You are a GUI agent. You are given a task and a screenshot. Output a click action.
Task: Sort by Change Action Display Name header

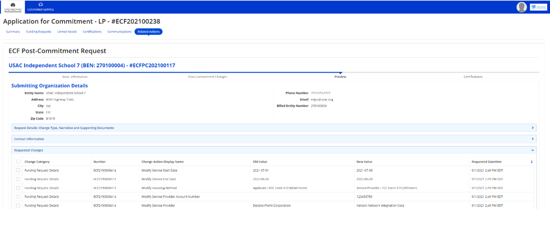(162, 162)
